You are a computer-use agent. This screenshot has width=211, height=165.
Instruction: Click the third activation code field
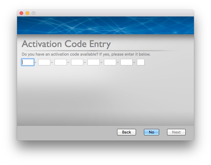61,62
